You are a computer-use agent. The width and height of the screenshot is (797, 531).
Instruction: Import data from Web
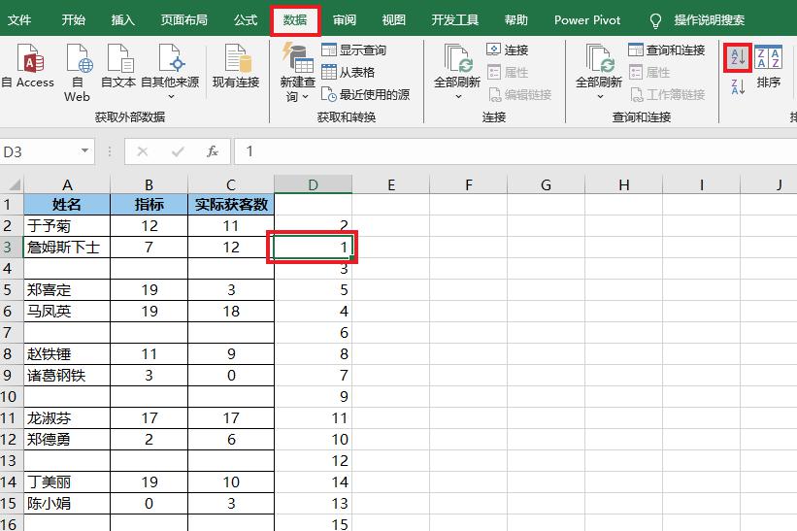click(x=78, y=73)
